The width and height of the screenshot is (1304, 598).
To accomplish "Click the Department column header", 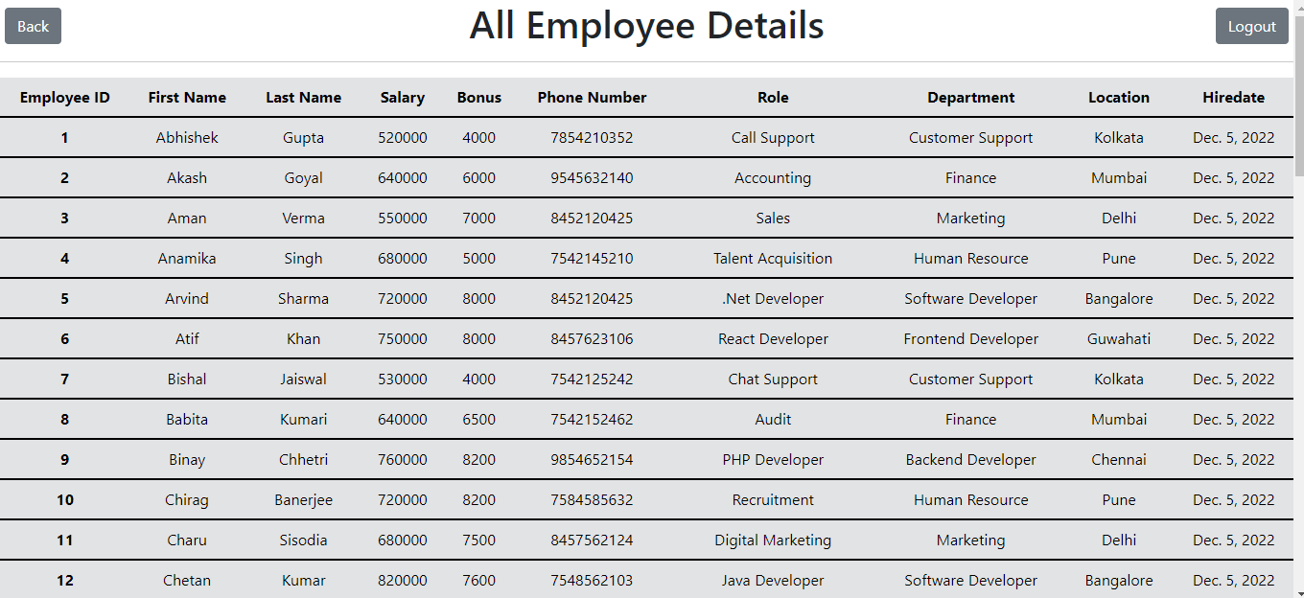I will click(x=971, y=98).
